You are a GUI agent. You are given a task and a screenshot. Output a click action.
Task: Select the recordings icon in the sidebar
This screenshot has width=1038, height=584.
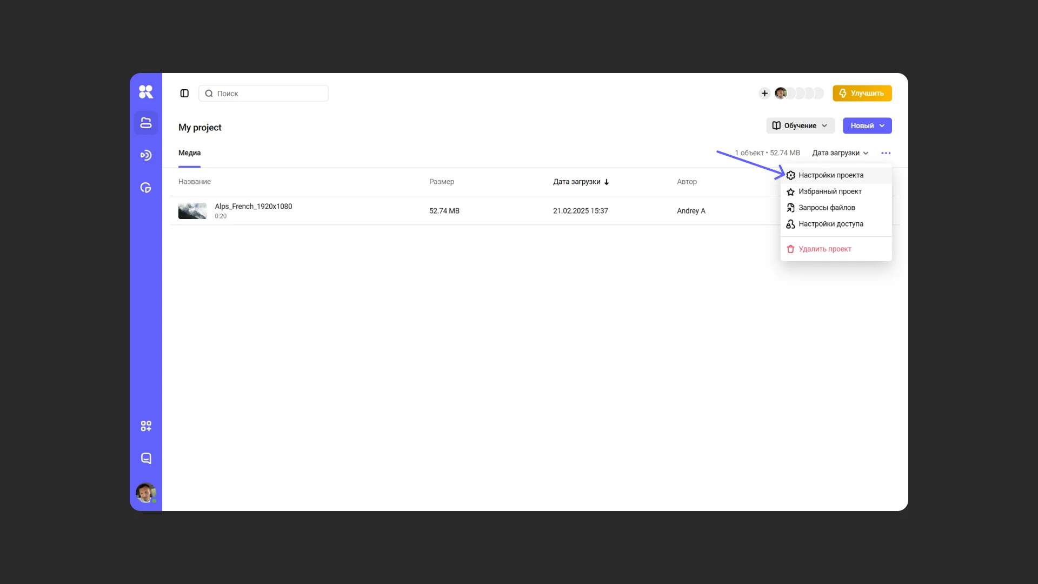click(x=146, y=155)
